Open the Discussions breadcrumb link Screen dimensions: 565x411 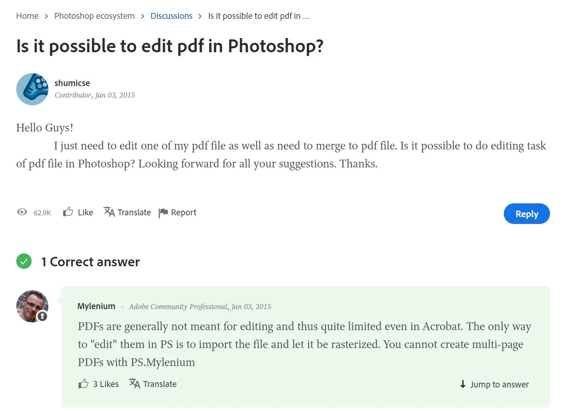point(171,16)
